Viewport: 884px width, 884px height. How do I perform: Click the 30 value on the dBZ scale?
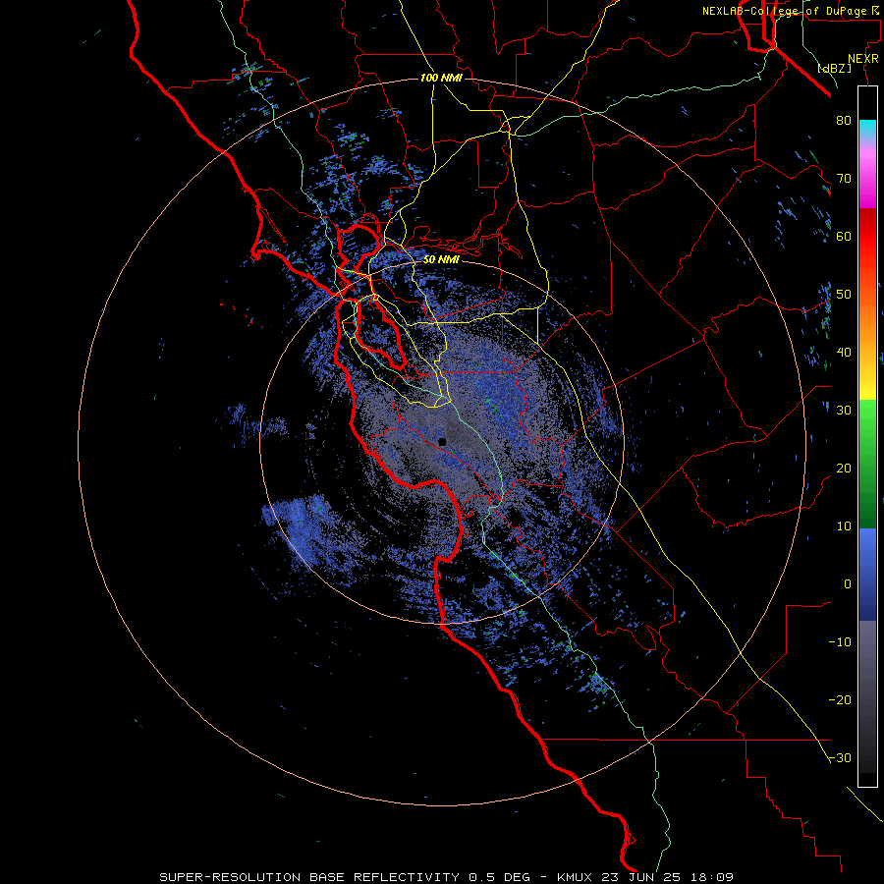844,411
